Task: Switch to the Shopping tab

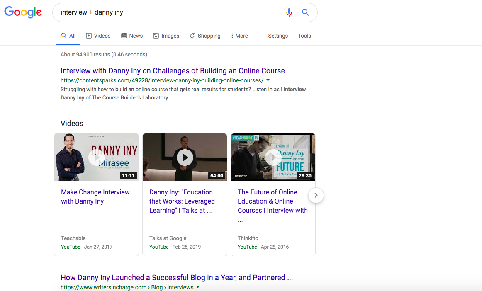Action: click(x=205, y=36)
